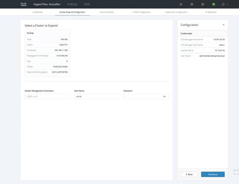
Task: Click the 10.10.30.230 management IP value
Action: tap(62, 56)
